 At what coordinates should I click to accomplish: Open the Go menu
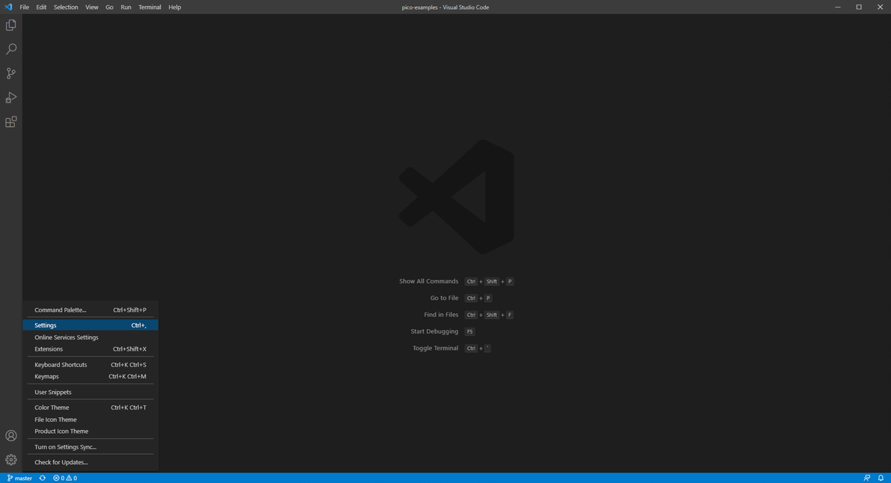pos(109,7)
